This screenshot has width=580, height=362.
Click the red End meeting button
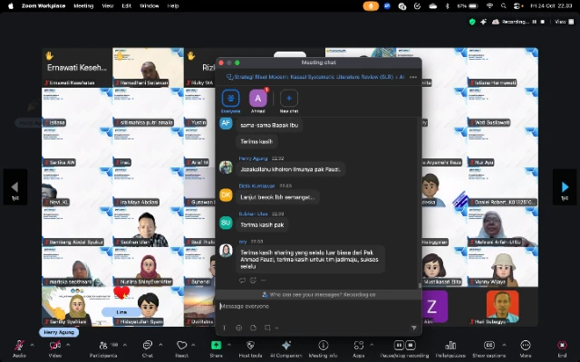click(x=562, y=348)
